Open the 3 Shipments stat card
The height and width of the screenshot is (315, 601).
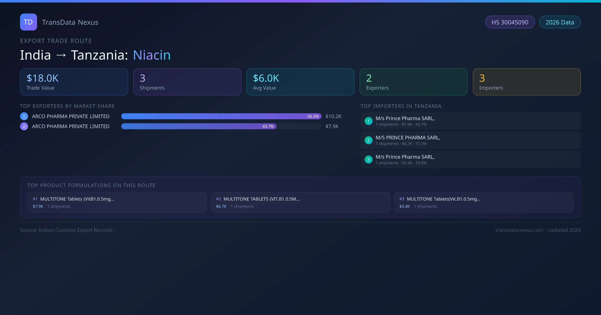tap(187, 82)
